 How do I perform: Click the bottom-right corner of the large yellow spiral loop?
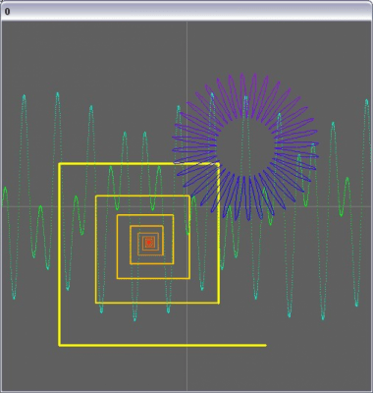pyautogui.click(x=218, y=303)
